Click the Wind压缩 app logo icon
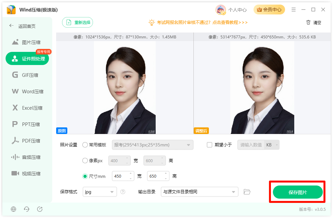The height and width of the screenshot is (218, 333). (11, 10)
